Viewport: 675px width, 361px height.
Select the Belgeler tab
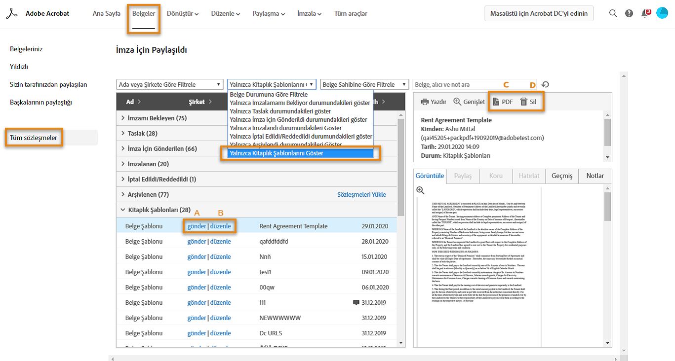(x=144, y=14)
